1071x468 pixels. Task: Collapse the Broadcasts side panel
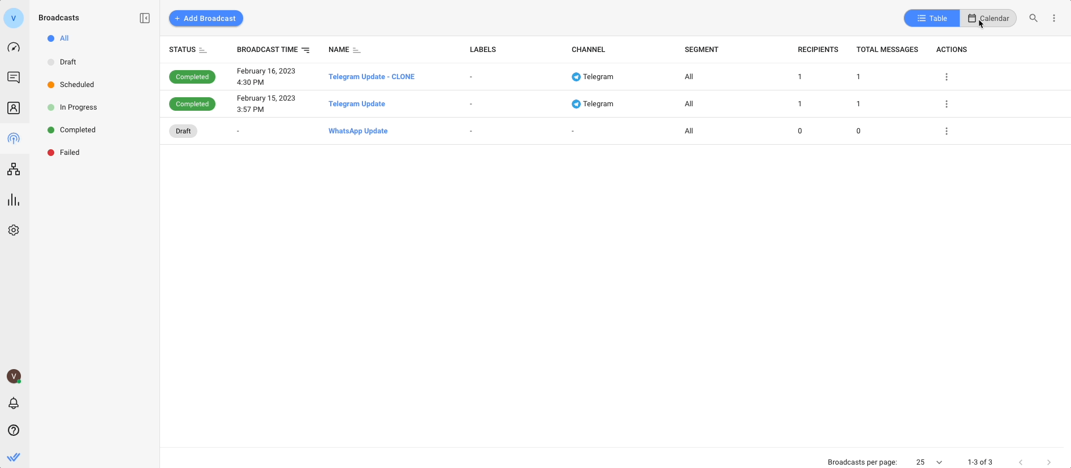(145, 18)
